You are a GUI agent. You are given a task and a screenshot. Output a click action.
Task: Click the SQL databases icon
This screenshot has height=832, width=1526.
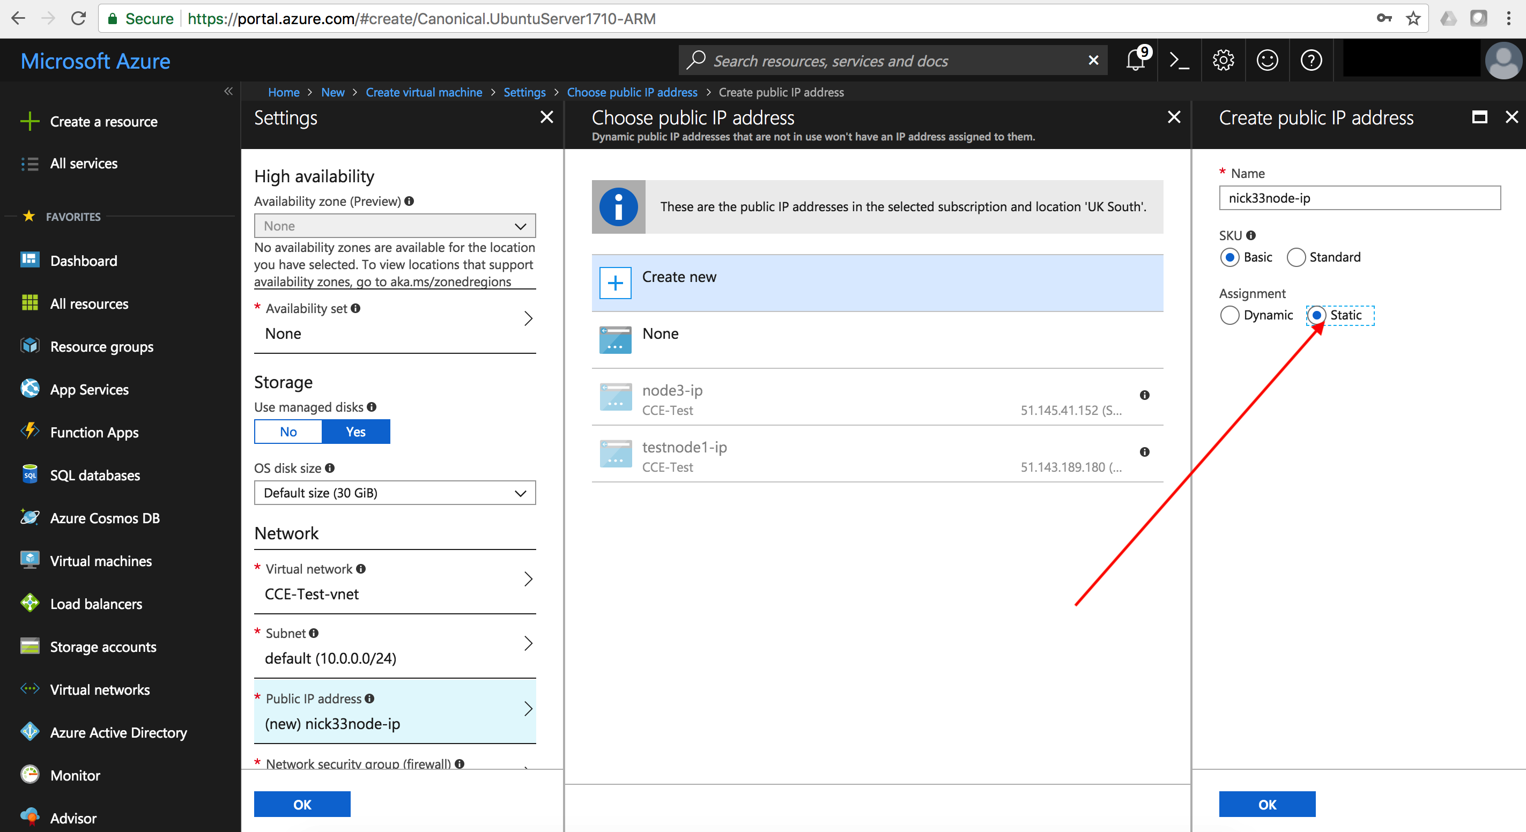pos(29,475)
